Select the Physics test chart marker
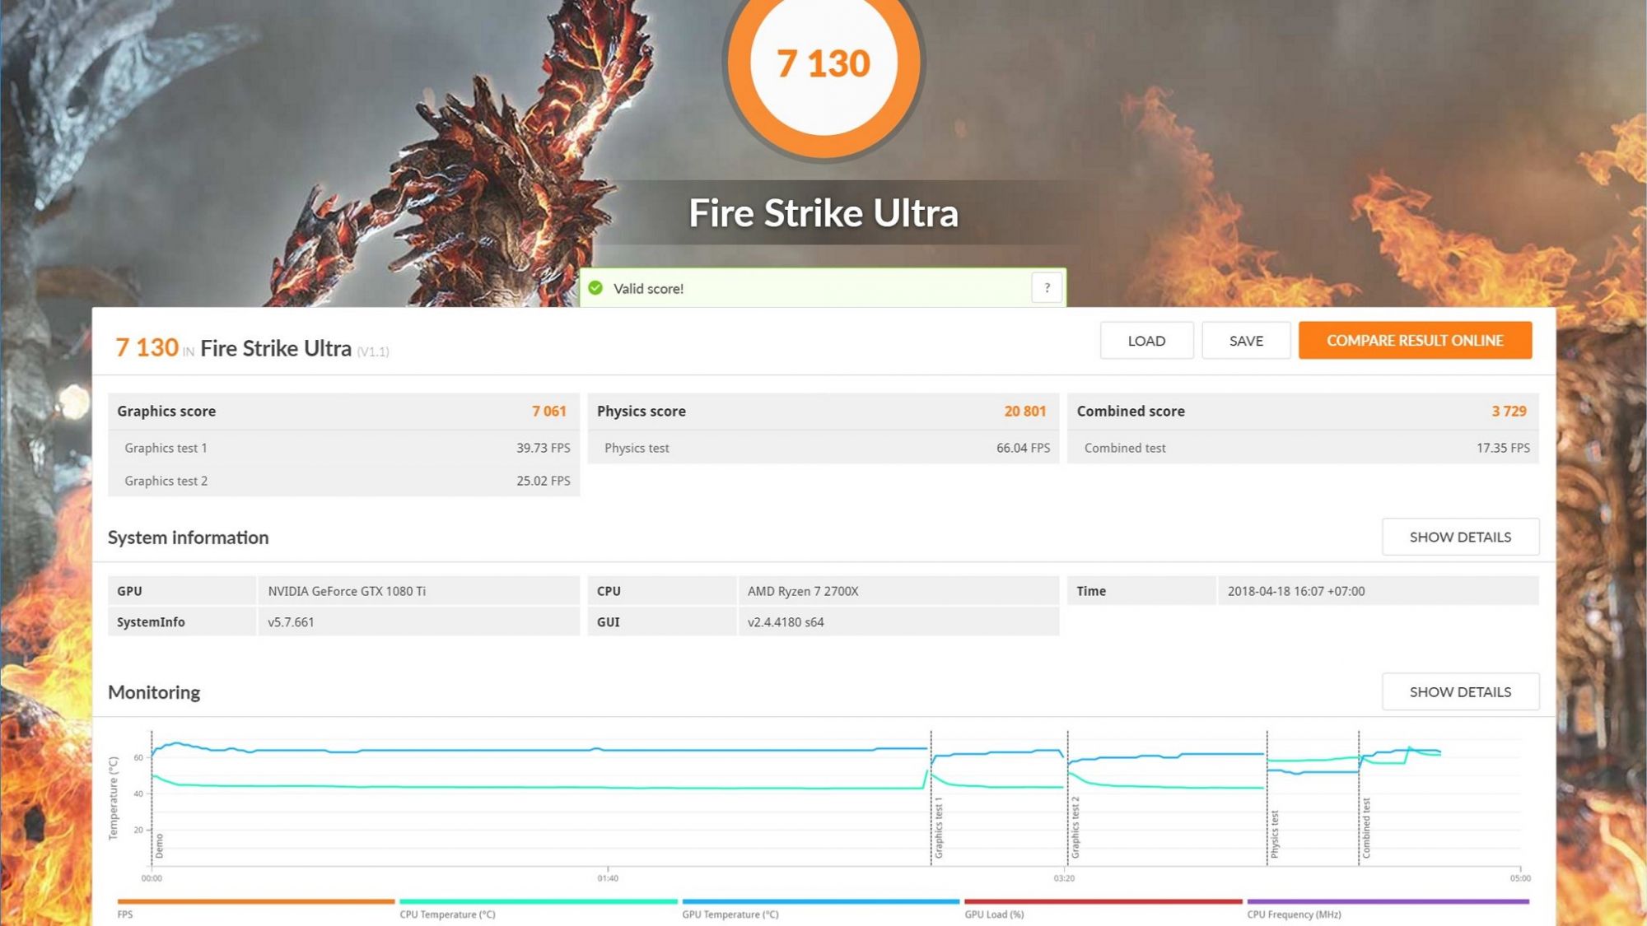Screen dimensions: 1647x926 point(1274,834)
